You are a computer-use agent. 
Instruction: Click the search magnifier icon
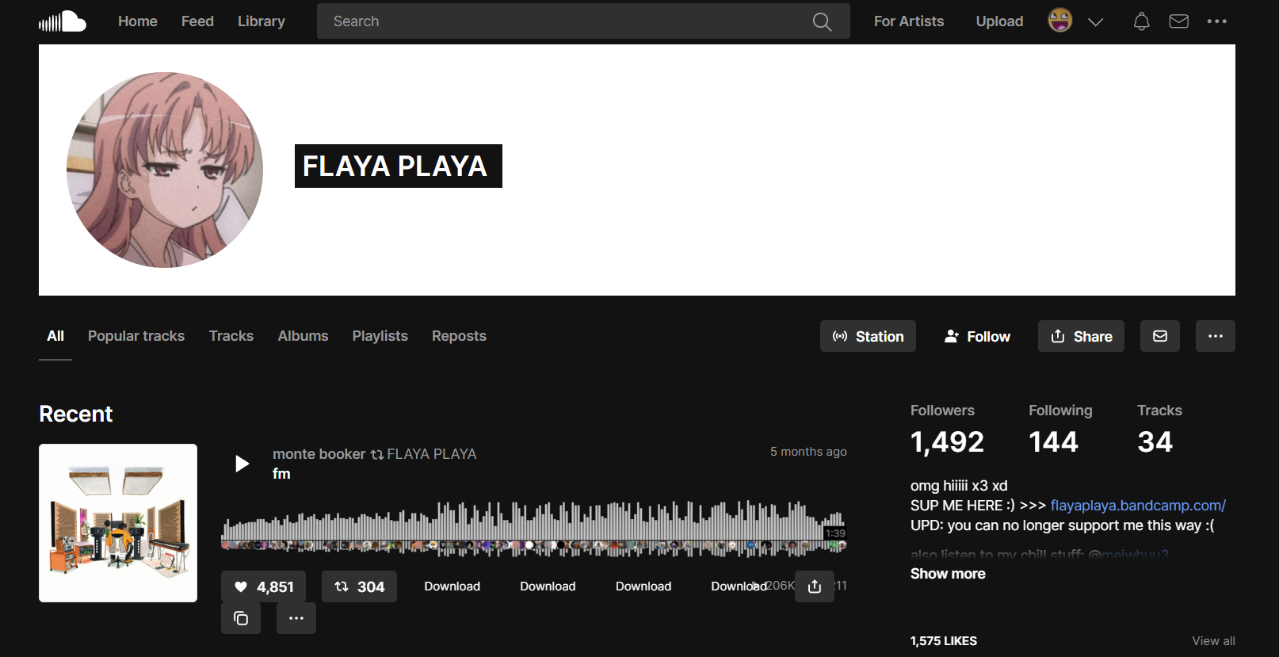pyautogui.click(x=822, y=21)
